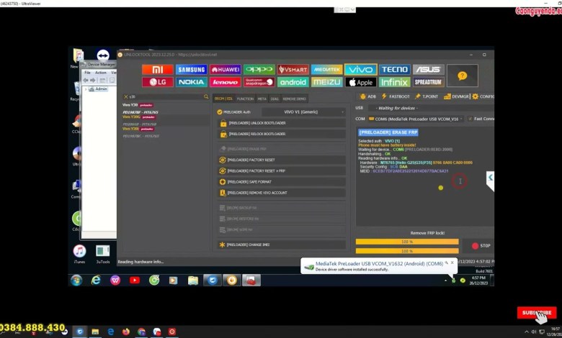Select the PD1987BF - MT6765 model row
The image size is (562, 338).
[140, 112]
